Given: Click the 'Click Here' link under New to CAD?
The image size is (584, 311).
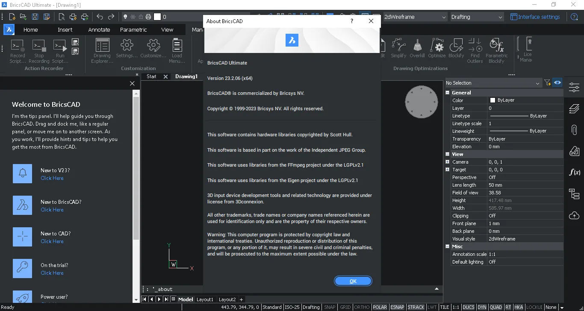Looking at the screenshot, I should click(52, 241).
